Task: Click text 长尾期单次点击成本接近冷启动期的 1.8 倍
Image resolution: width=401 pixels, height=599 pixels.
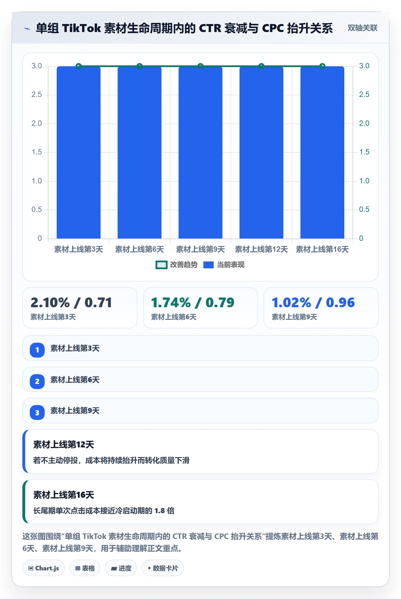Action: click(x=104, y=511)
